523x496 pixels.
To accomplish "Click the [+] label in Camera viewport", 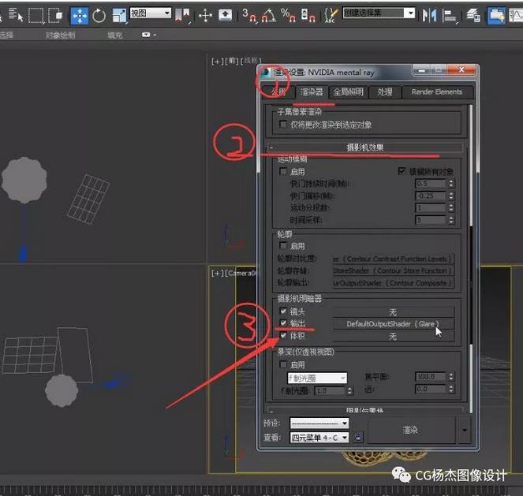I will pos(217,274).
